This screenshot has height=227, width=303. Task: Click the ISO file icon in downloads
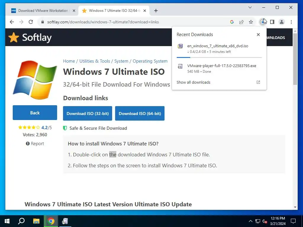coord(180,46)
